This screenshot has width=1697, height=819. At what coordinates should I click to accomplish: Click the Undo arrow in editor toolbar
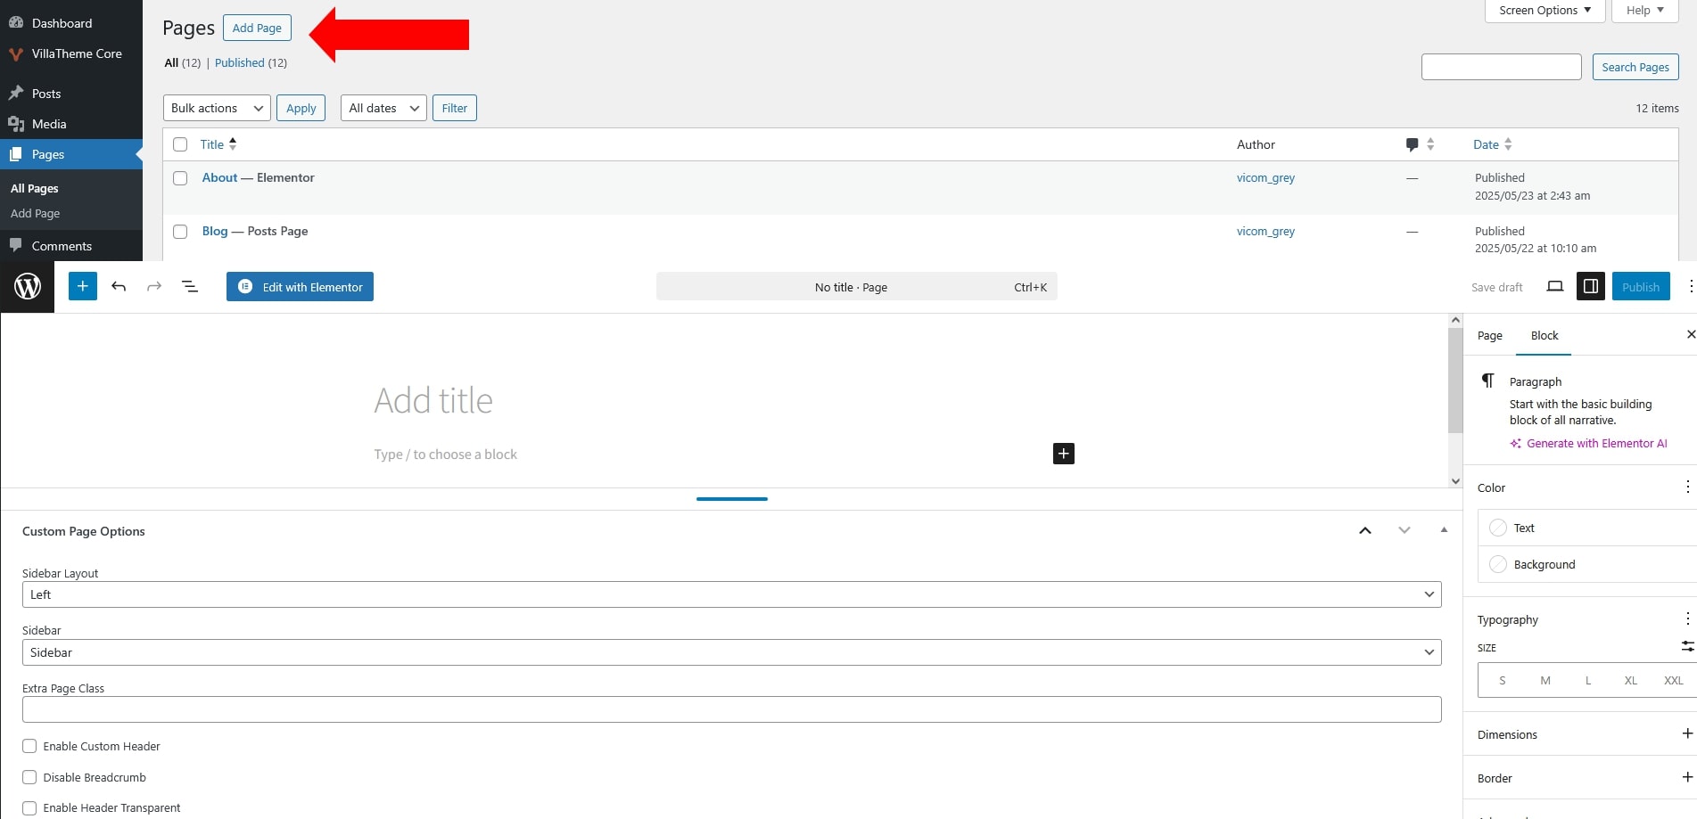click(119, 287)
